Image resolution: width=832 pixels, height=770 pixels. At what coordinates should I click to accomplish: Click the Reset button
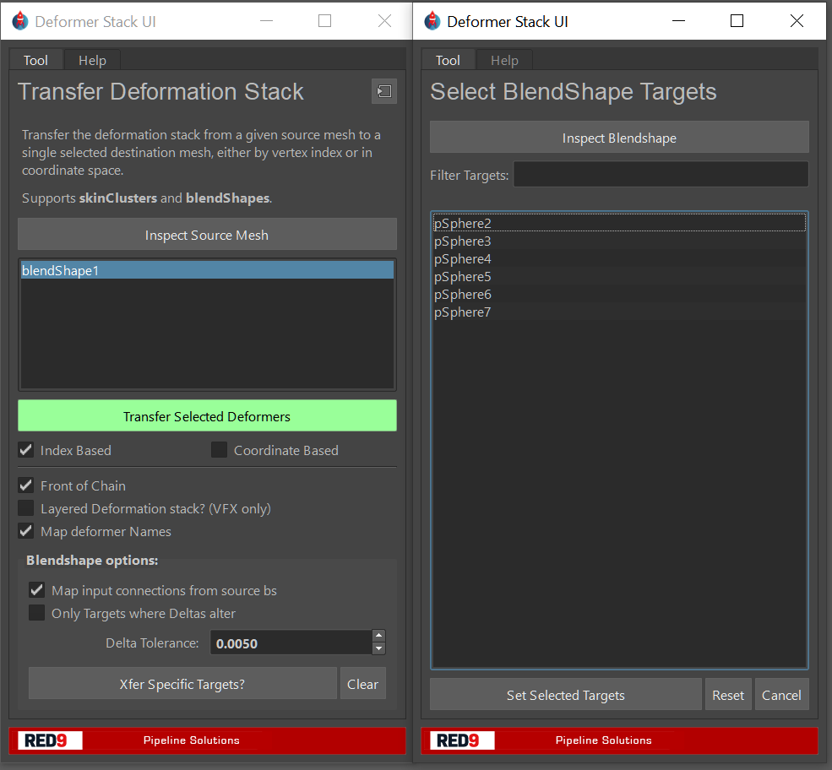tap(728, 694)
